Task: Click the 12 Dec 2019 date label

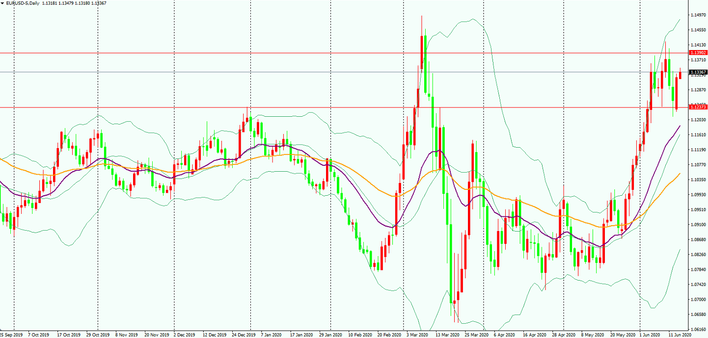Action: [214, 335]
